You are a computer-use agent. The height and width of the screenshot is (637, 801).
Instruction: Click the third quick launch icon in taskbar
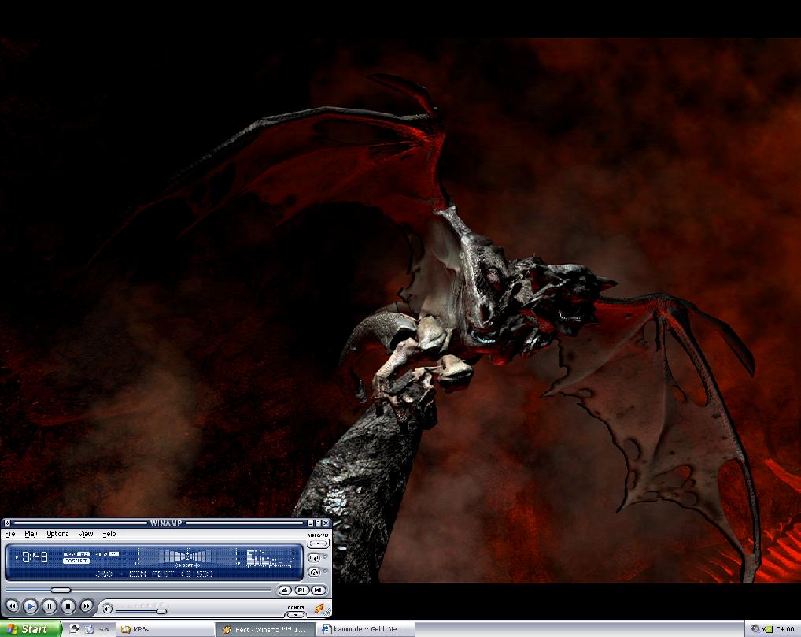click(x=104, y=629)
